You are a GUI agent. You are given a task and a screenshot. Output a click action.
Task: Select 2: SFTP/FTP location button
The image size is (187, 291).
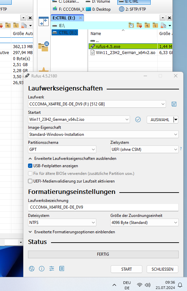point(133,9)
